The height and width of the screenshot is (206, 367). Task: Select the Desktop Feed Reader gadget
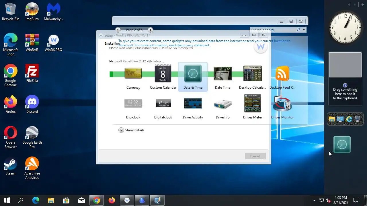pyautogui.click(x=282, y=77)
